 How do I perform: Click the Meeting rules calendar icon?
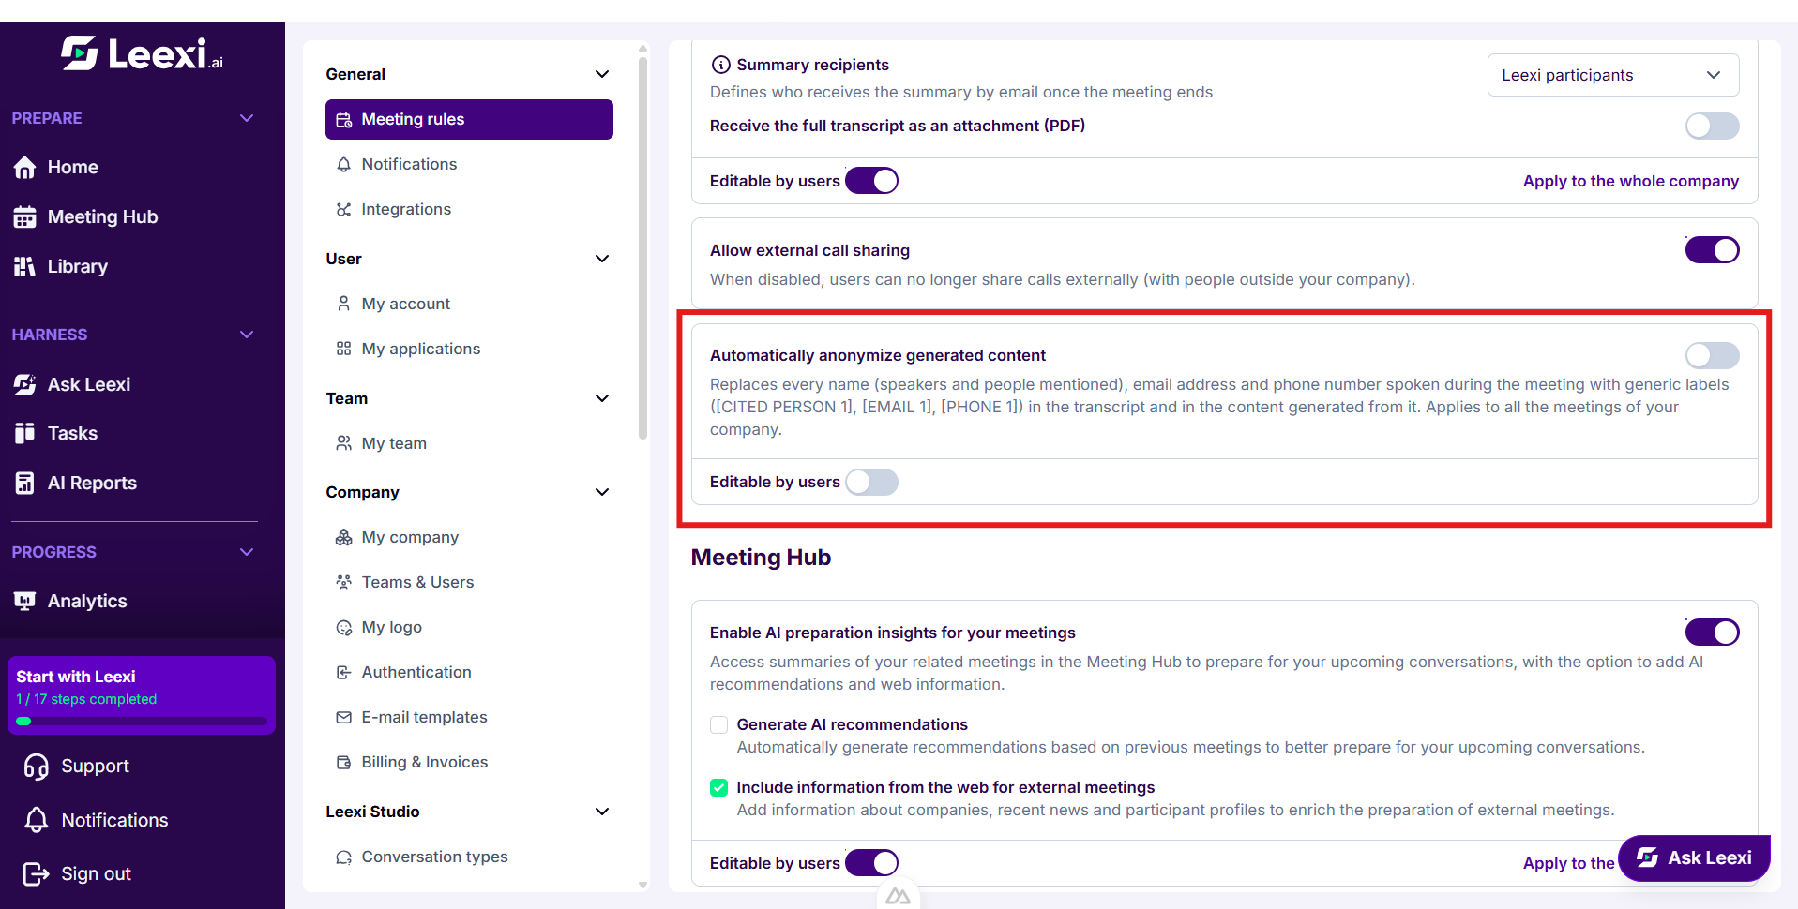344,120
